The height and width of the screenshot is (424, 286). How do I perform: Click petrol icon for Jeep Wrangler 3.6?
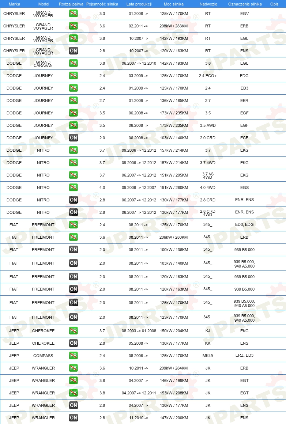[x=73, y=368]
